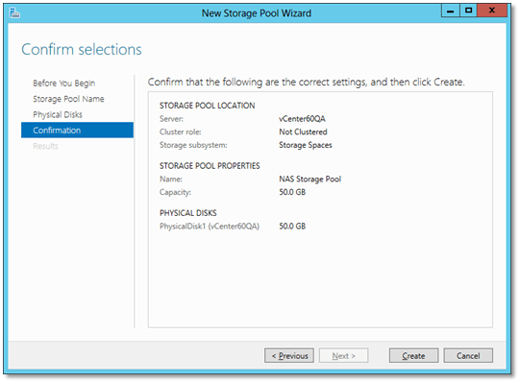This screenshot has width=520, height=383.
Task: Cancel the storage pool wizard
Action: click(x=468, y=355)
